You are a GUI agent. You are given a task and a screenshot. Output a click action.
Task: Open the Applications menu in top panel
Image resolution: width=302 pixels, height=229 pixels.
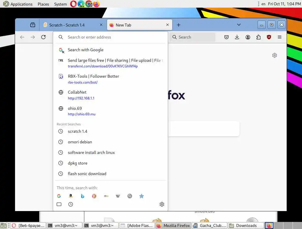pos(18,4)
